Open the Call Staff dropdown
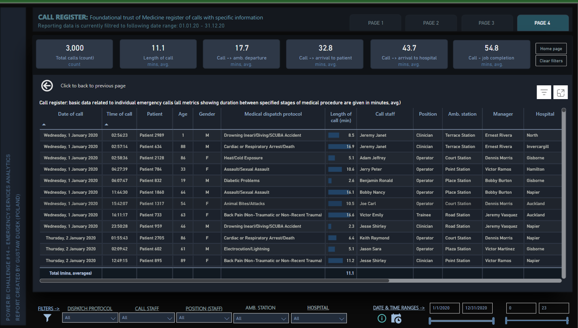The image size is (578, 328). click(x=148, y=318)
